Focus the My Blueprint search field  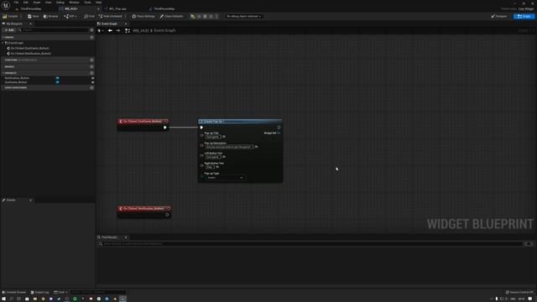[55, 30]
